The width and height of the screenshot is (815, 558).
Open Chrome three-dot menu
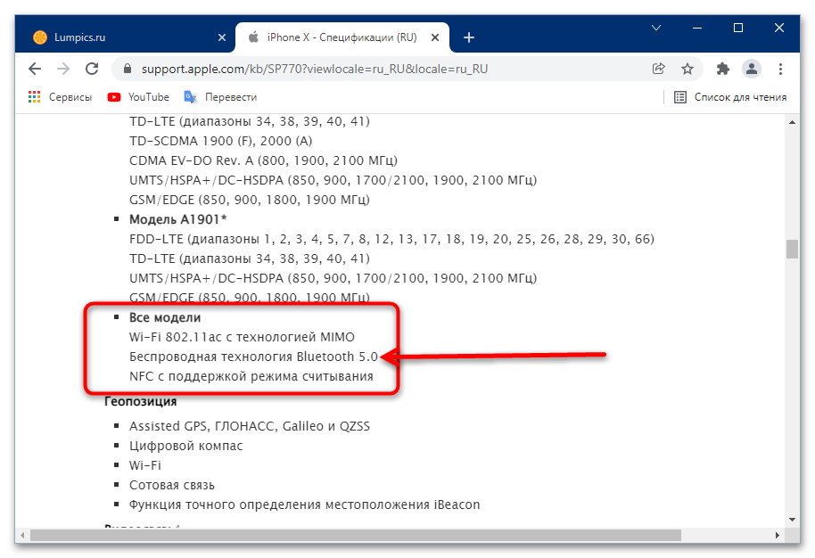pos(780,69)
